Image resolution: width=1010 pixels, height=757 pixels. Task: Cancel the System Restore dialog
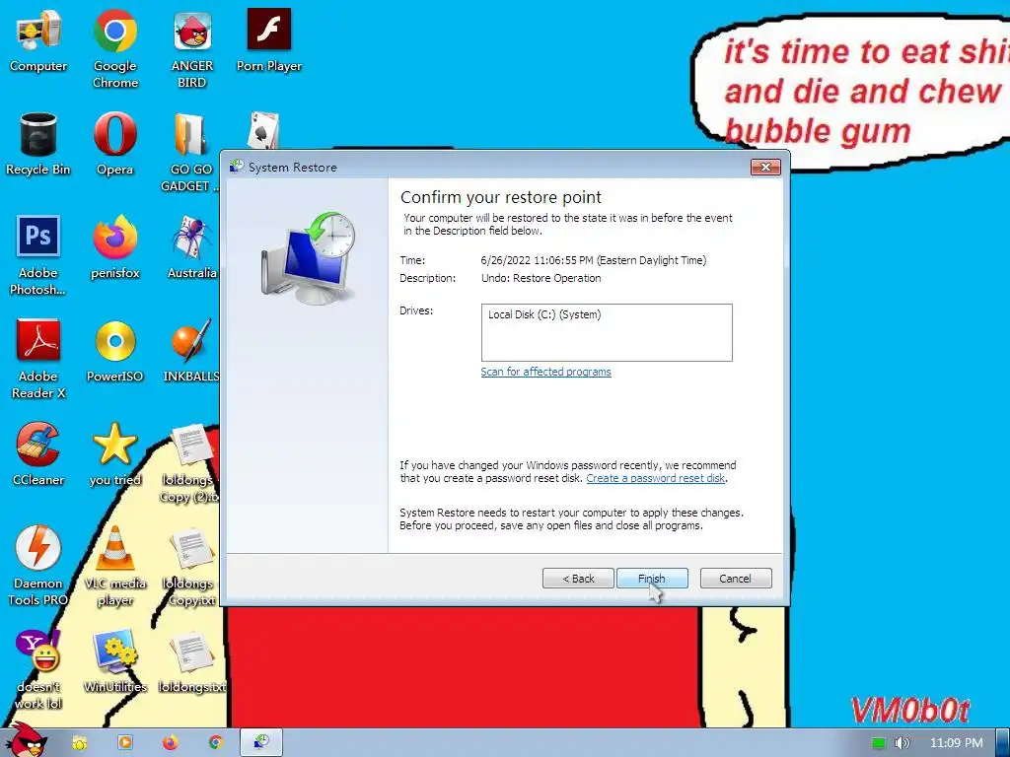[736, 578]
